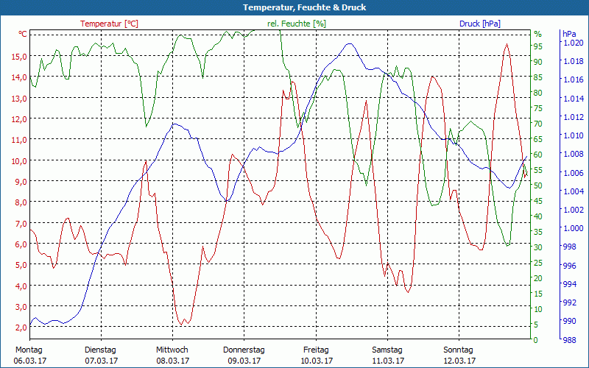
Task: Select the "988" tick on pressure axis
Action: pyautogui.click(x=570, y=340)
